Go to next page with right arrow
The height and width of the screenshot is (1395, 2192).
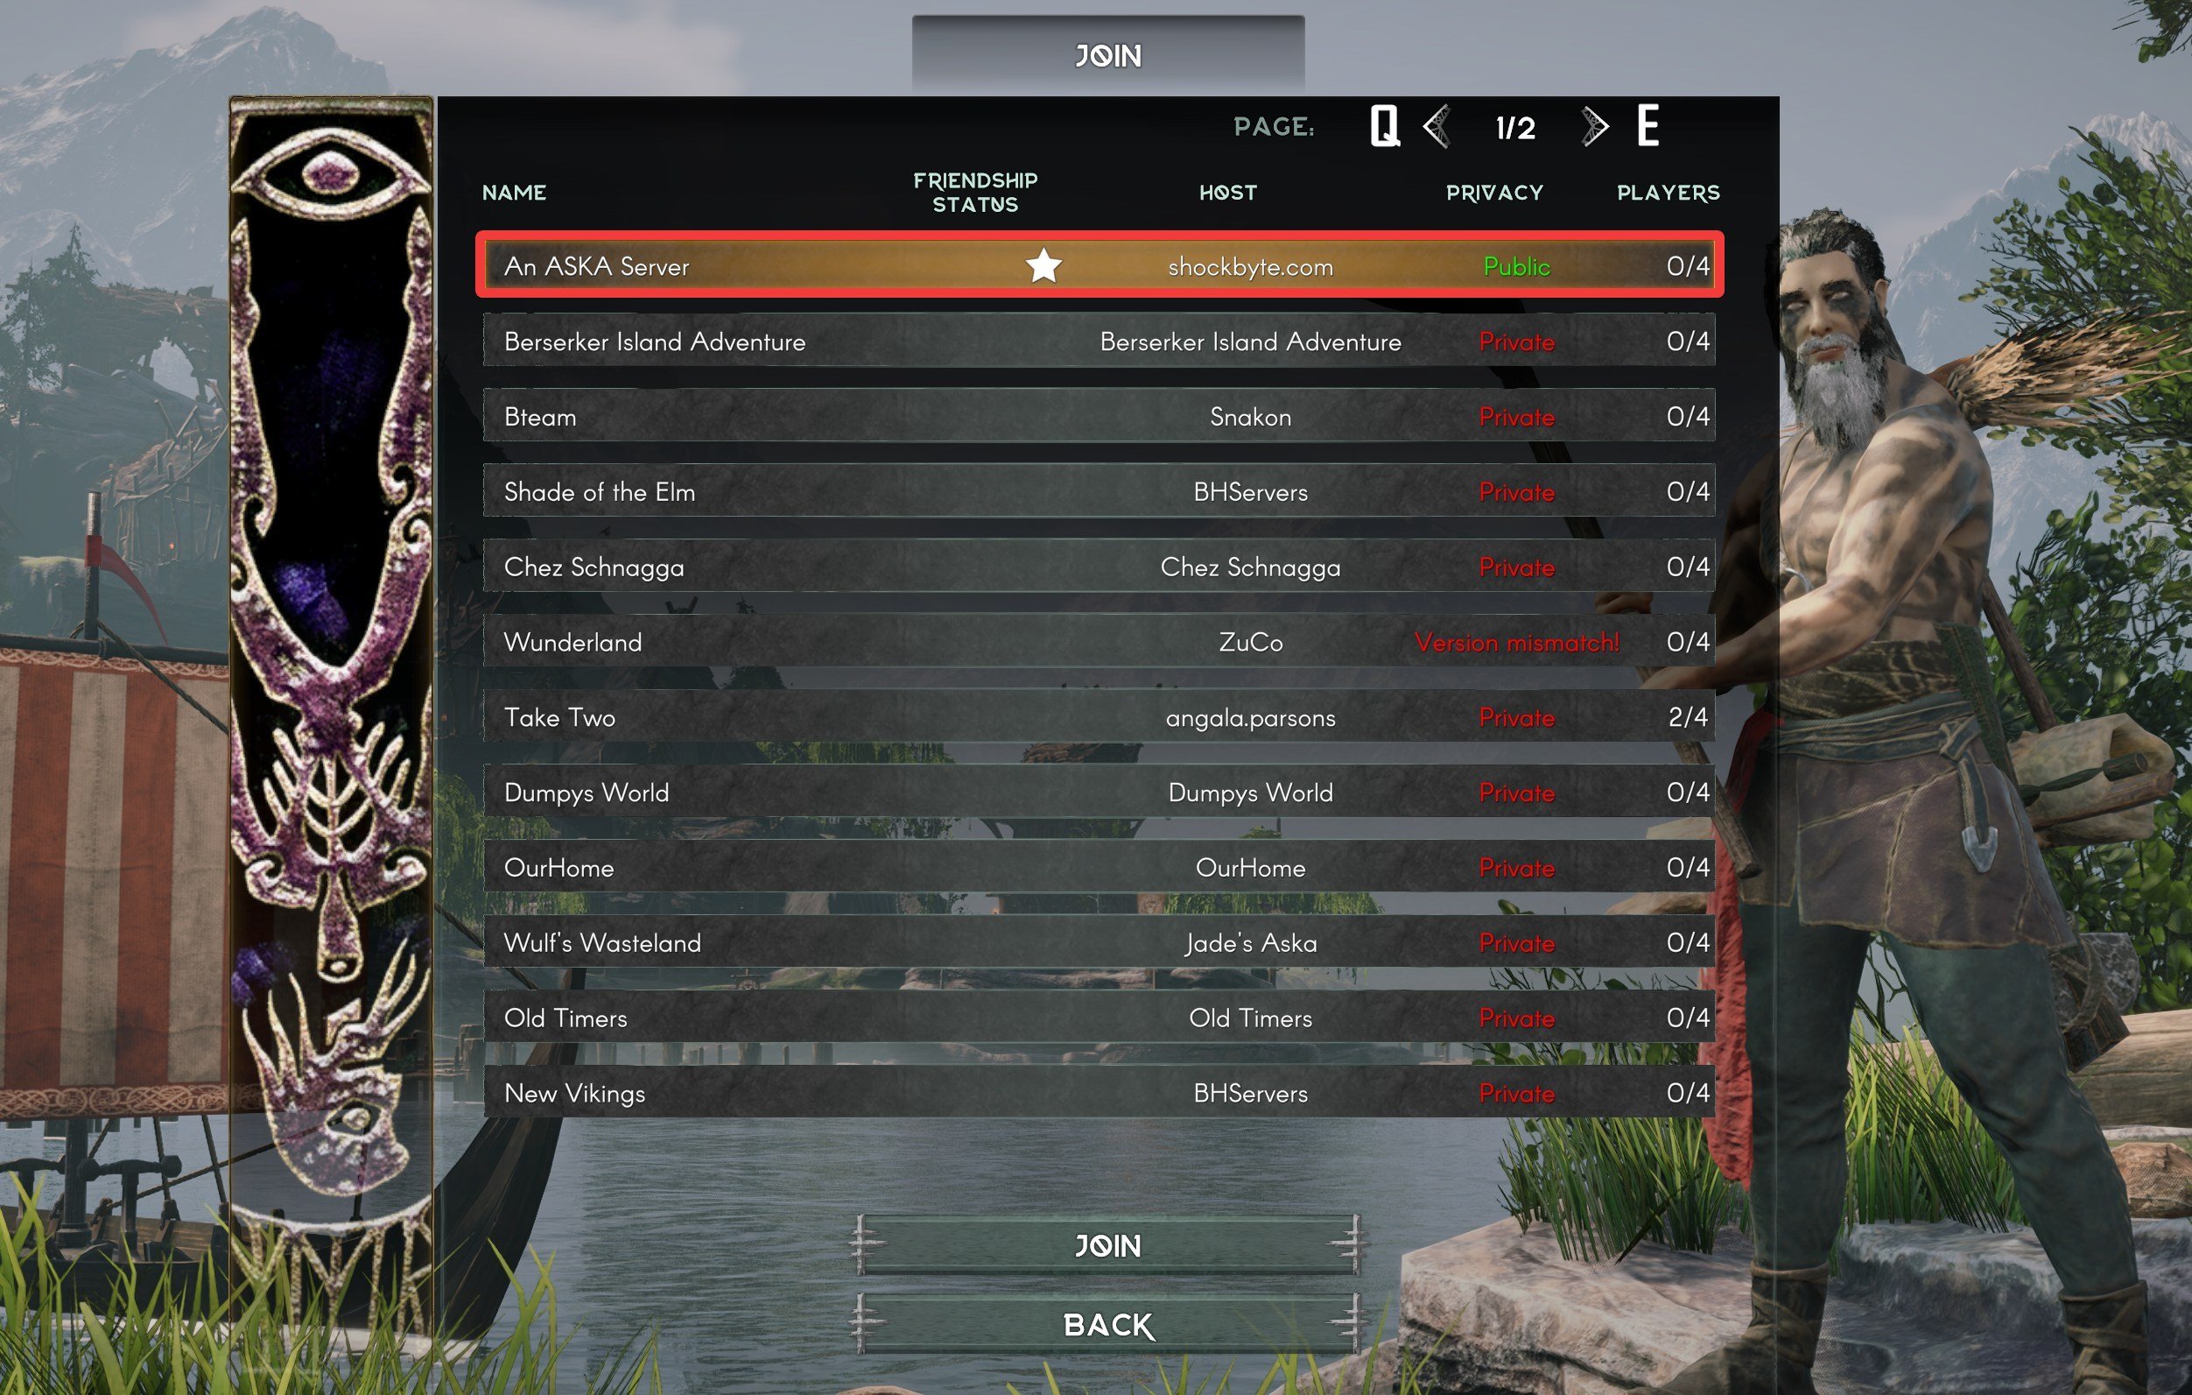[x=1594, y=125]
